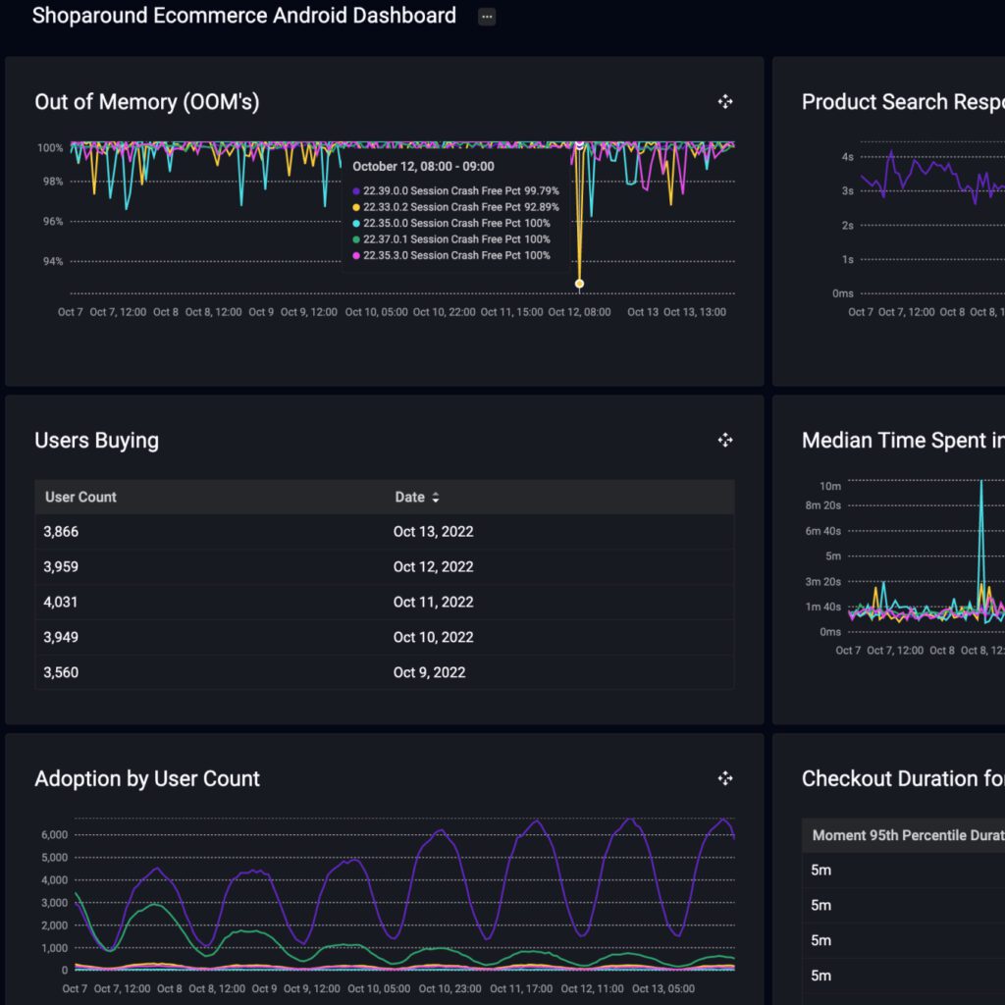Click the purple 22.39.0.0 legend marker
The height and width of the screenshot is (1005, 1005).
(354, 190)
